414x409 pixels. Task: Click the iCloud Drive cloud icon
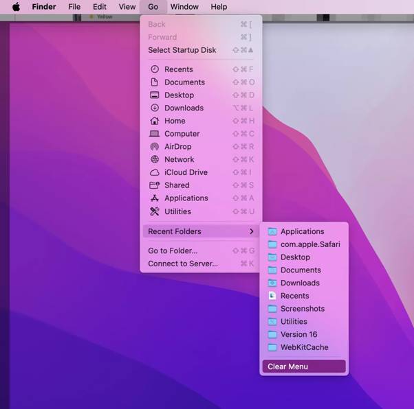[x=154, y=172]
